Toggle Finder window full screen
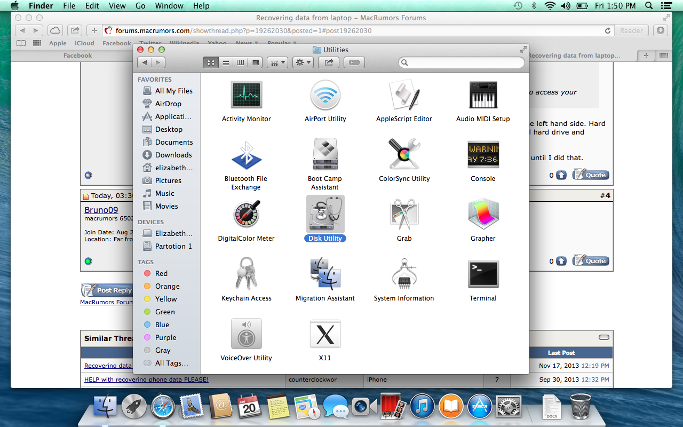The height and width of the screenshot is (427, 683). point(523,49)
